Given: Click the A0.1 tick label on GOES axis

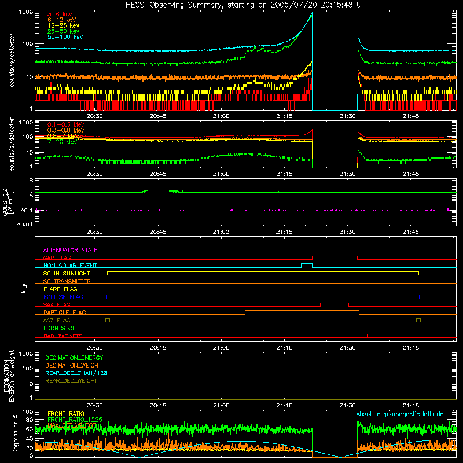Looking at the screenshot, I should coord(27,211).
